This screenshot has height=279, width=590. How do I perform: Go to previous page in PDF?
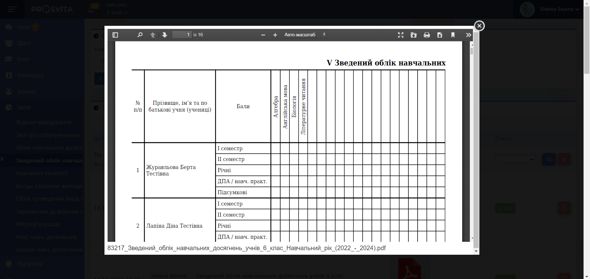tap(153, 35)
